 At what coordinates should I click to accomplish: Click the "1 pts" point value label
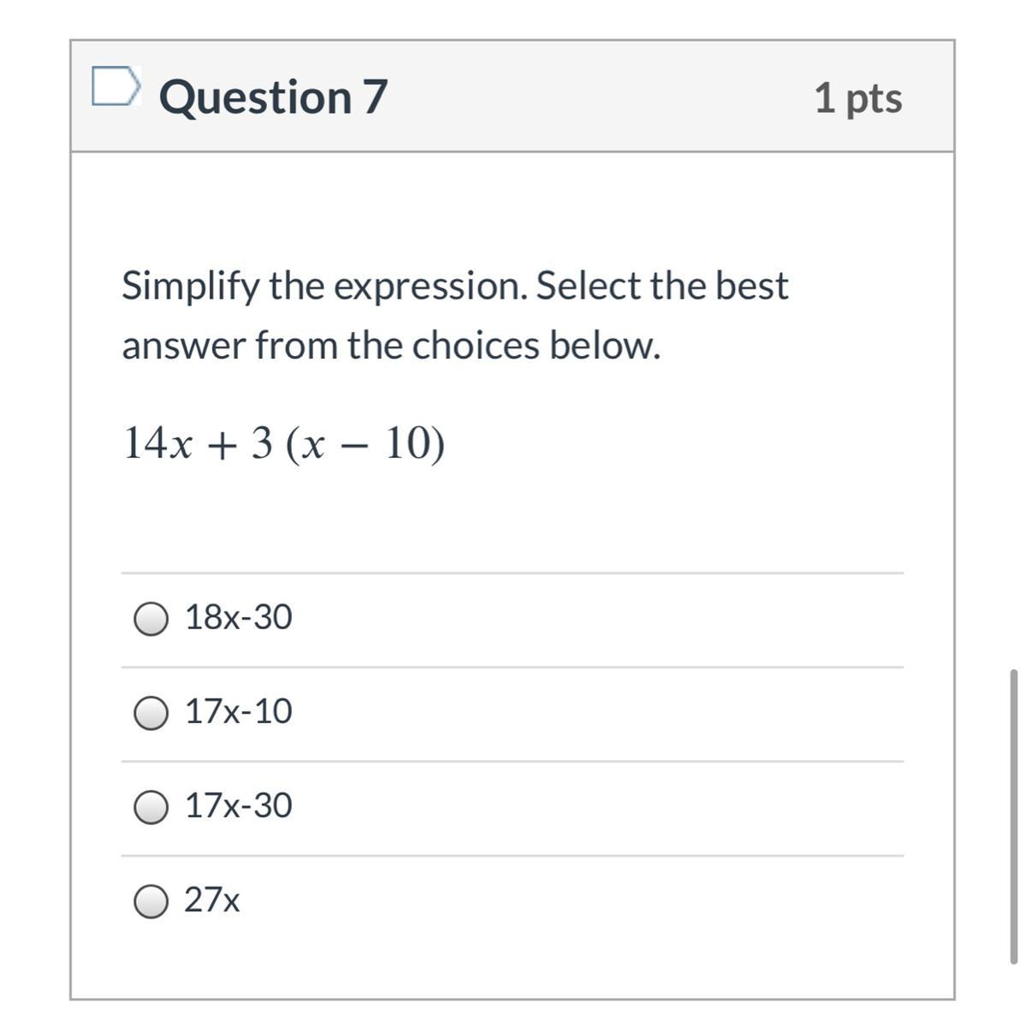click(857, 98)
